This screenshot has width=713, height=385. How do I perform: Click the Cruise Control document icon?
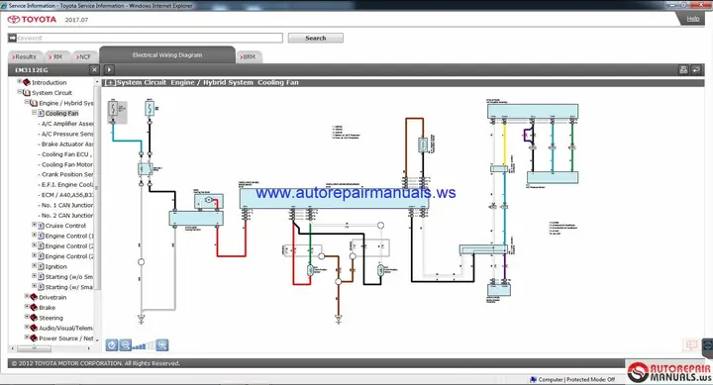click(x=41, y=226)
